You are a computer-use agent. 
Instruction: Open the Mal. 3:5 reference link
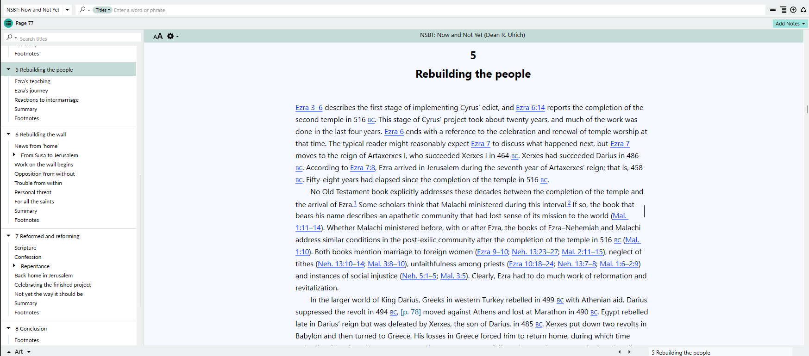click(453, 276)
